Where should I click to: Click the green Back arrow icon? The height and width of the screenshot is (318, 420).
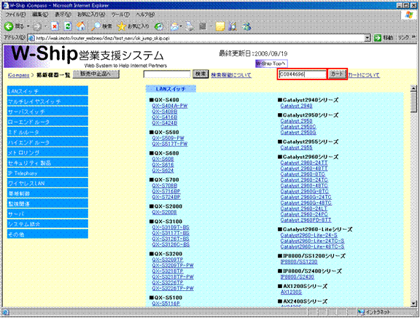(9, 26)
